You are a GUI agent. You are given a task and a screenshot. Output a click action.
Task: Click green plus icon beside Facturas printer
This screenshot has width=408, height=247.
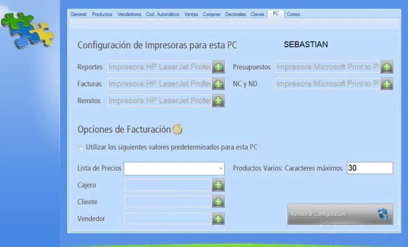[x=218, y=84]
